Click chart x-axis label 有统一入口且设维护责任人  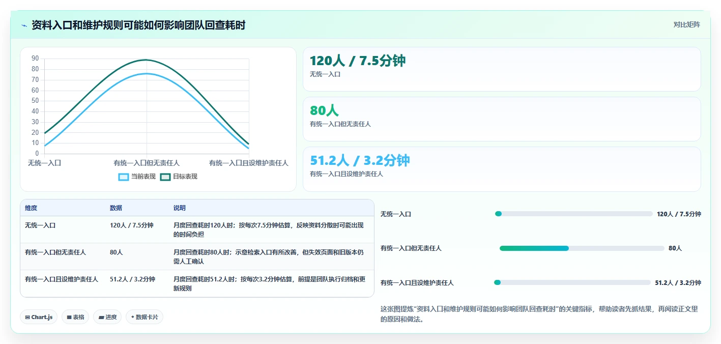(249, 163)
